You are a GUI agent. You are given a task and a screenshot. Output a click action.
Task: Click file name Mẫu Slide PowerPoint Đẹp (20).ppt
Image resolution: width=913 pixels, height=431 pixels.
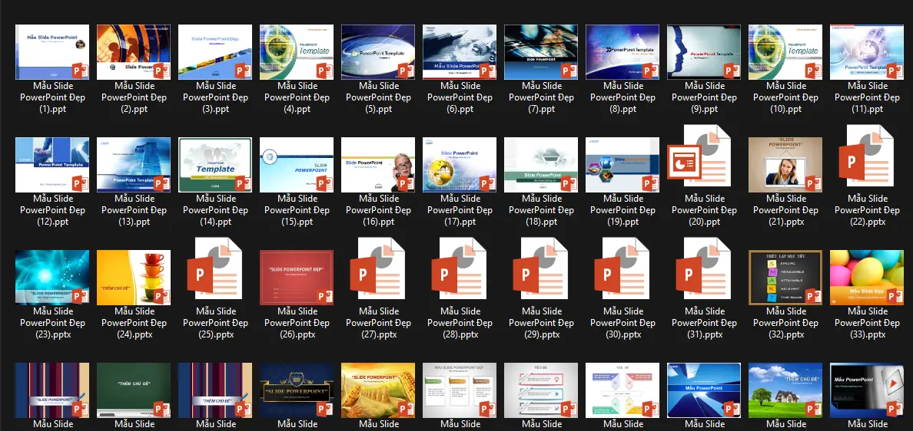pyautogui.click(x=705, y=210)
